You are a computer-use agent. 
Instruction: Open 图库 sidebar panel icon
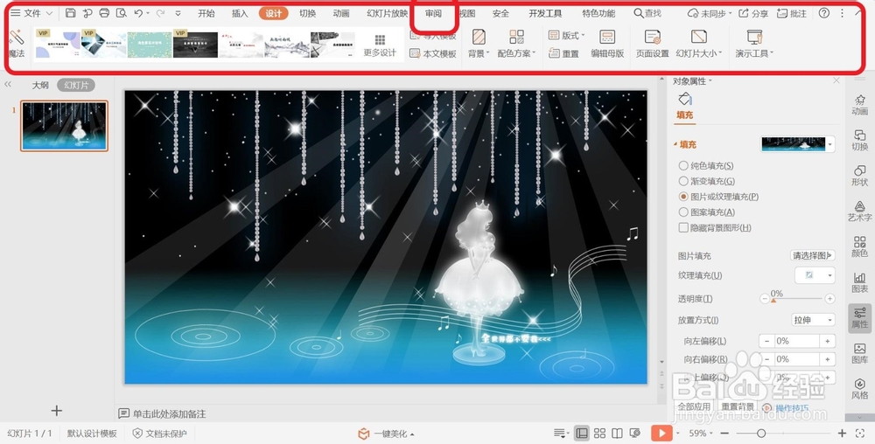pos(859,353)
